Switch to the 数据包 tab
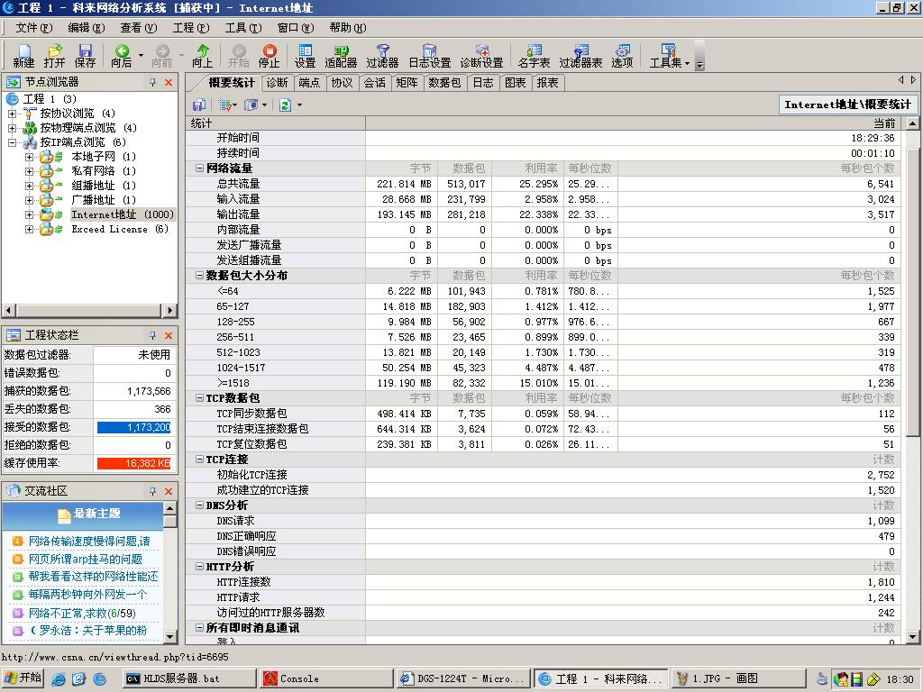 click(444, 83)
